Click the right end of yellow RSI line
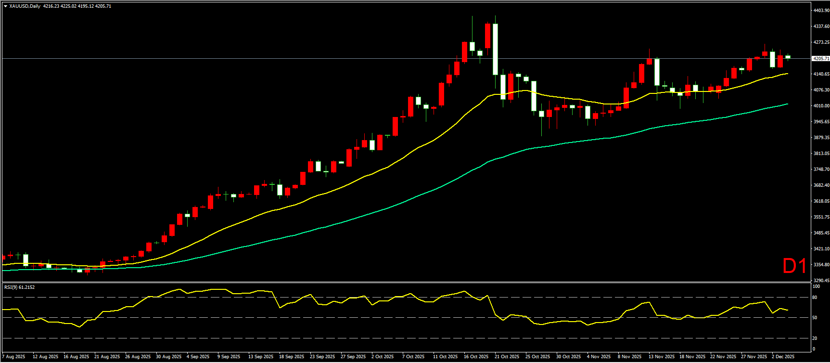The image size is (830, 363). click(x=787, y=310)
